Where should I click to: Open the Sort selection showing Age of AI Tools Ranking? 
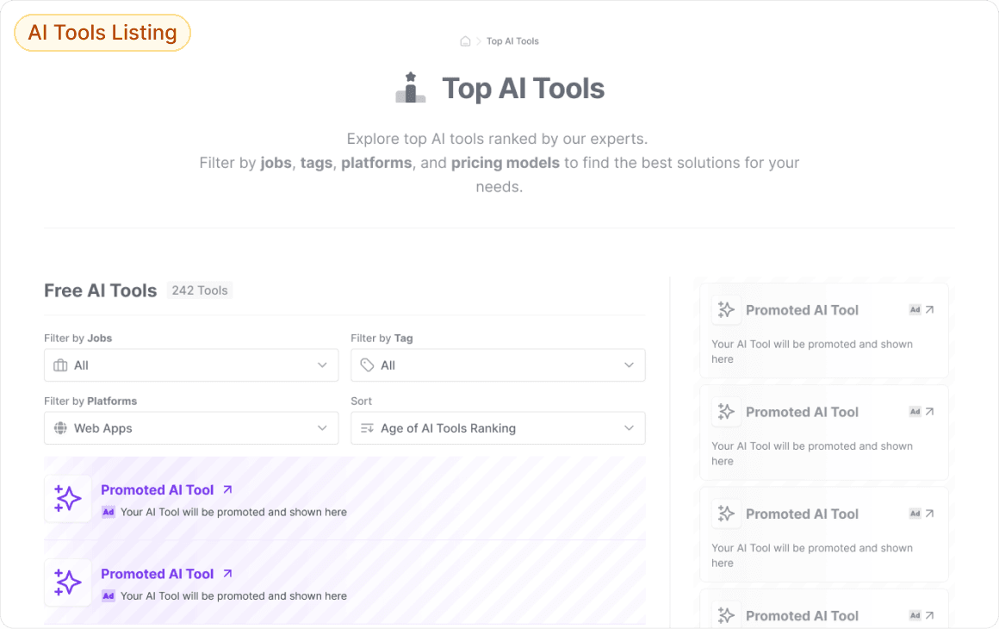pyautogui.click(x=498, y=427)
